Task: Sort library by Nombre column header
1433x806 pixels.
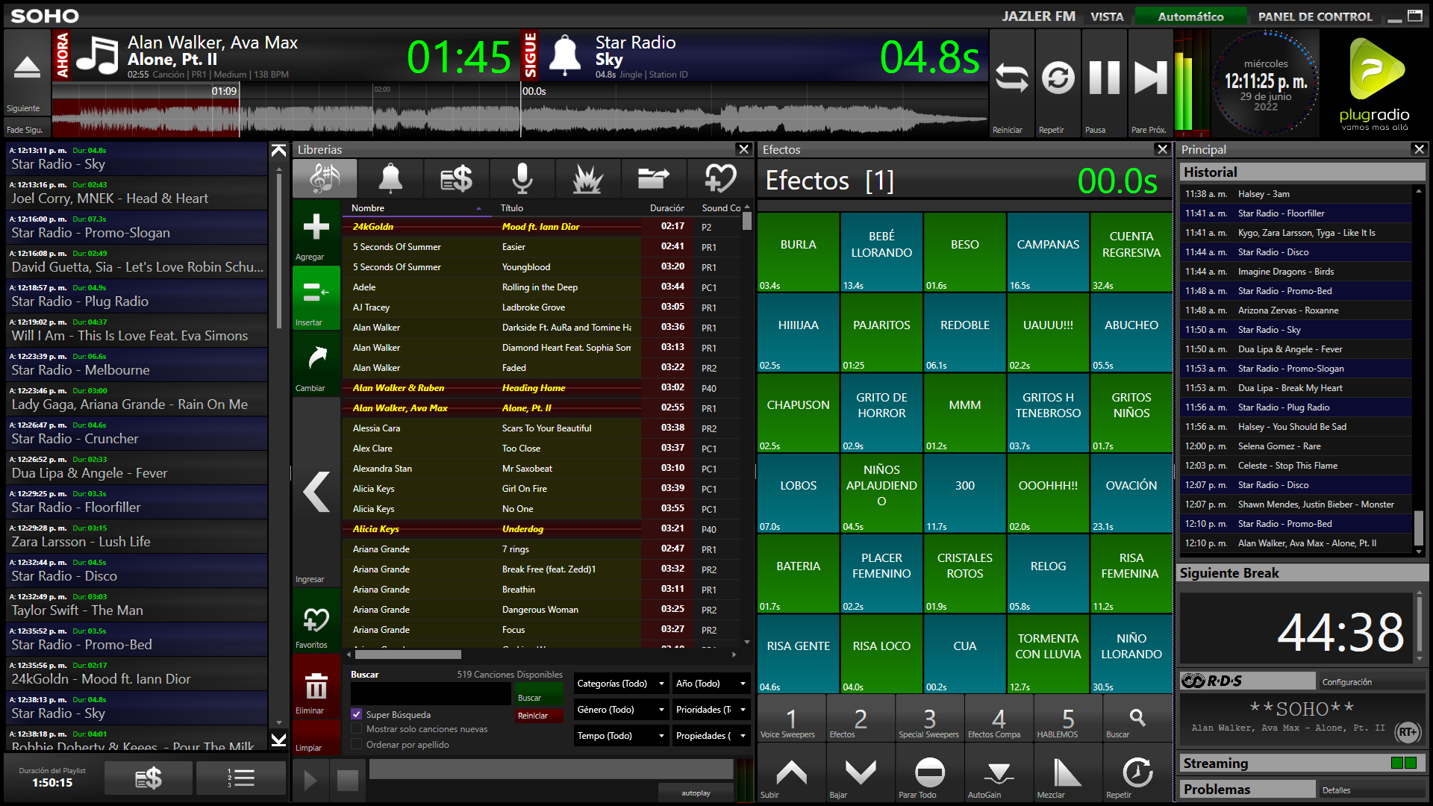Action: coord(416,208)
